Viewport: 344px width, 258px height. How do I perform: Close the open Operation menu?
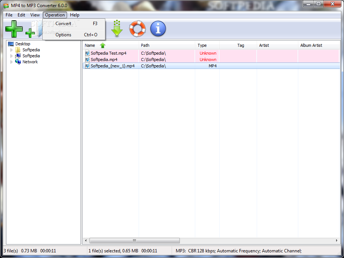tap(55, 15)
